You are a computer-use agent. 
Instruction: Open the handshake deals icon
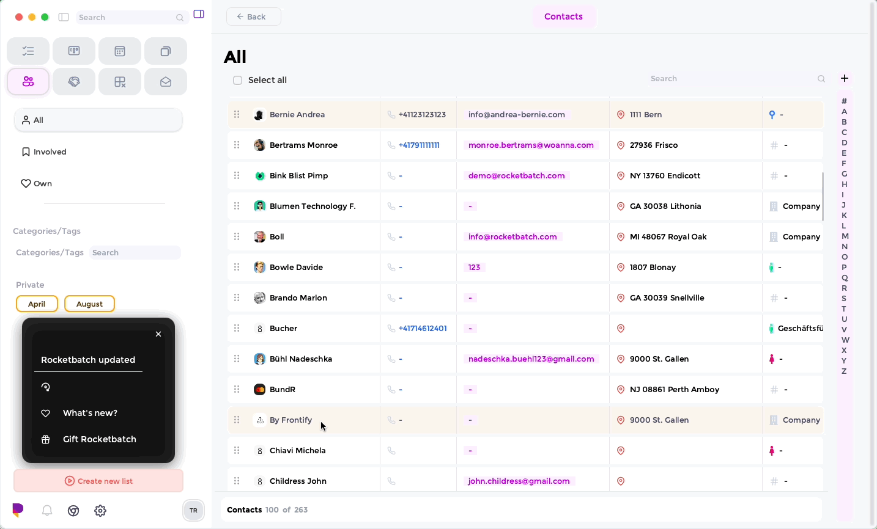74,82
